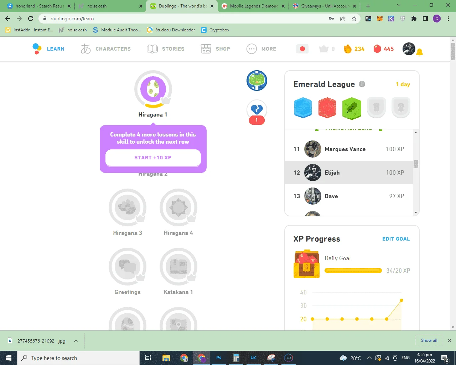Screen dimensions: 456x365
Task: Open the Shop tab
Action: coord(216,49)
